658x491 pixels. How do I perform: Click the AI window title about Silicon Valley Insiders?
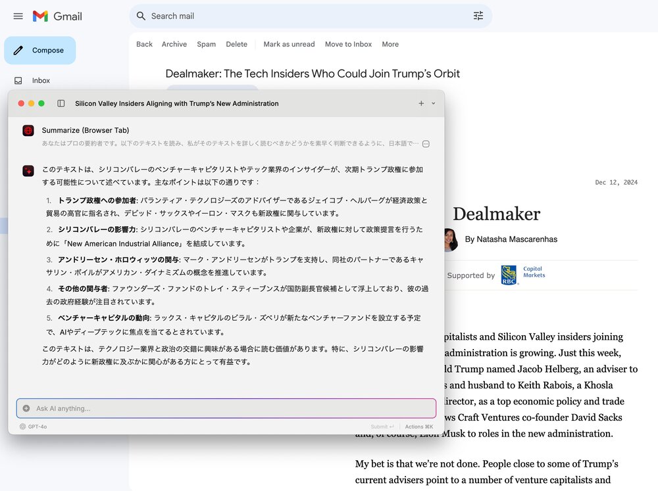(x=176, y=104)
